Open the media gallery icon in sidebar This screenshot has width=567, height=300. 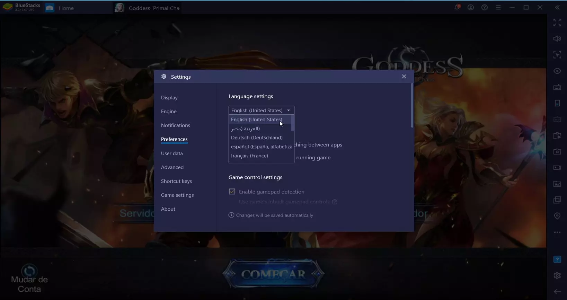(x=557, y=184)
